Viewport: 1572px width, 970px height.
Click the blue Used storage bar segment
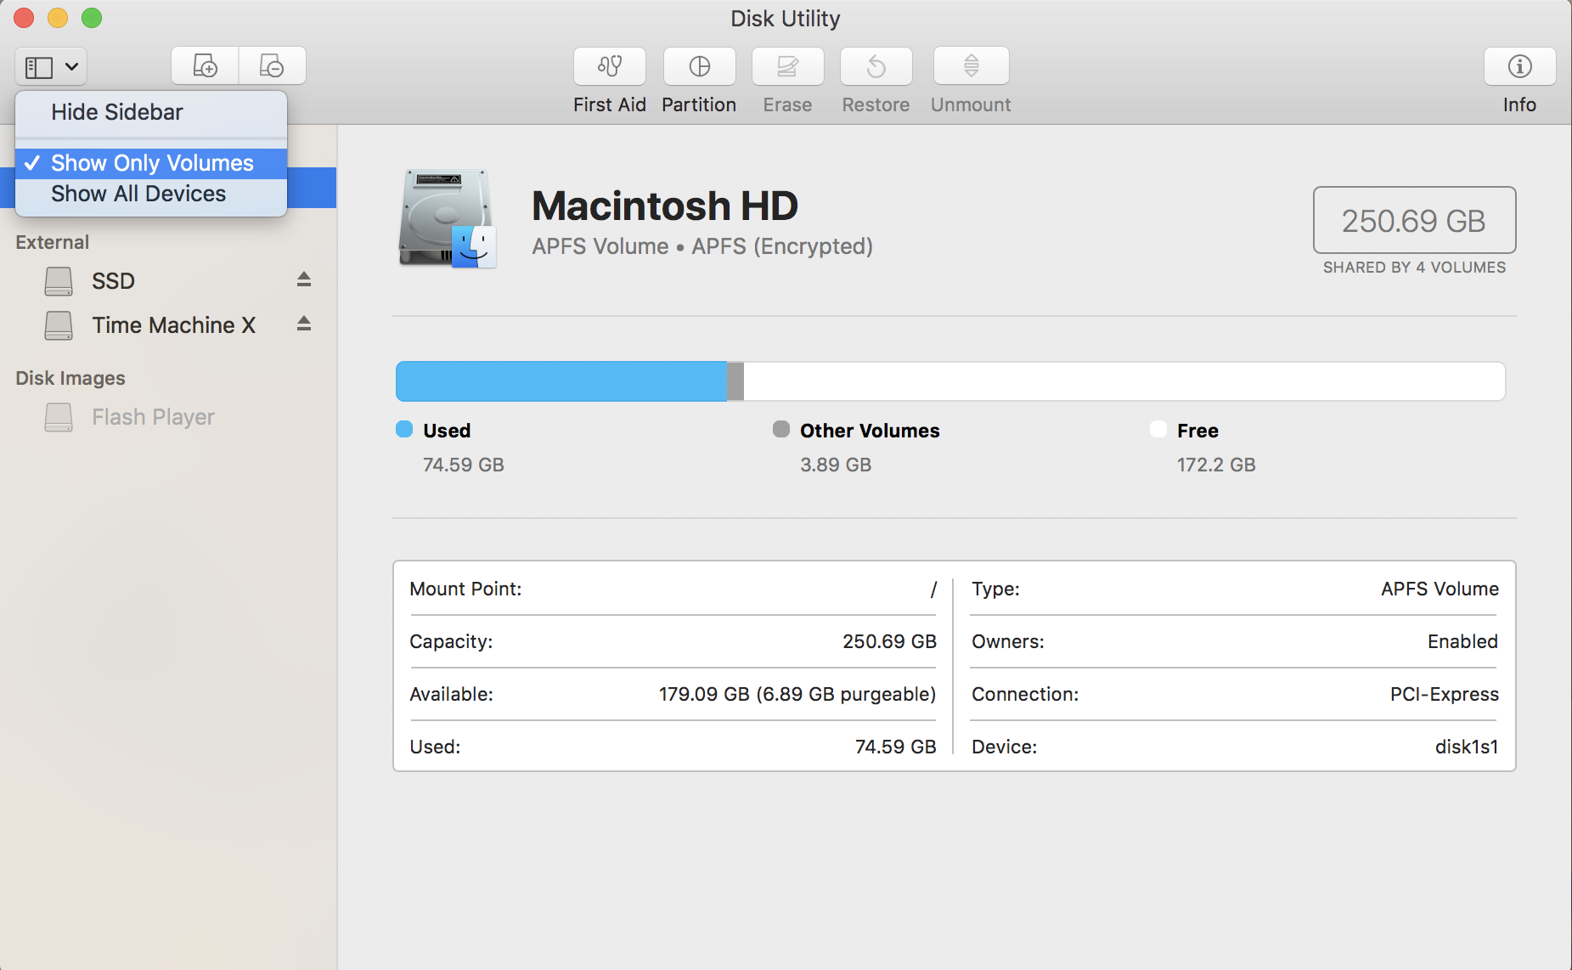coord(561,381)
